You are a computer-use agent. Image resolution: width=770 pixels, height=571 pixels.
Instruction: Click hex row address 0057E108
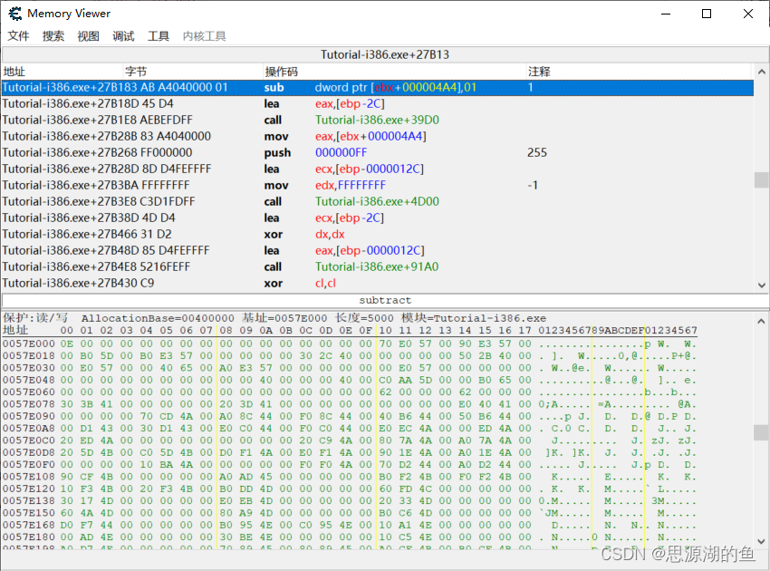coord(29,477)
